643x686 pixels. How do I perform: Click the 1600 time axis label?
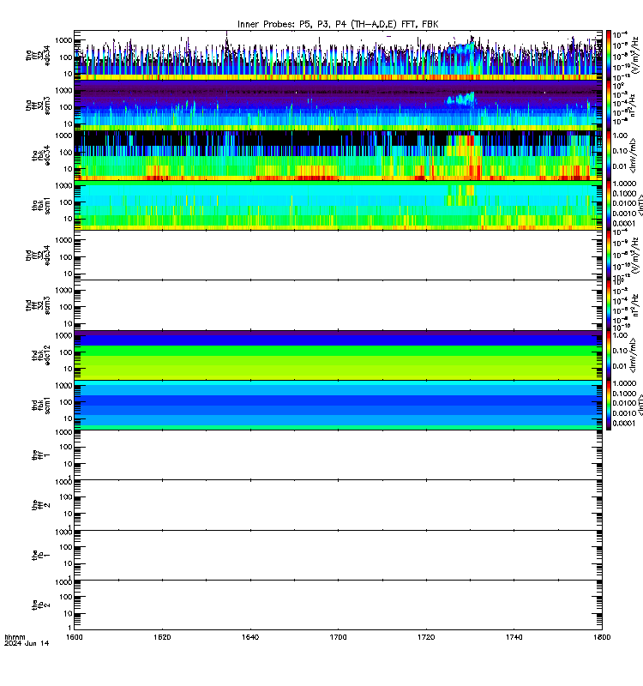point(74,637)
